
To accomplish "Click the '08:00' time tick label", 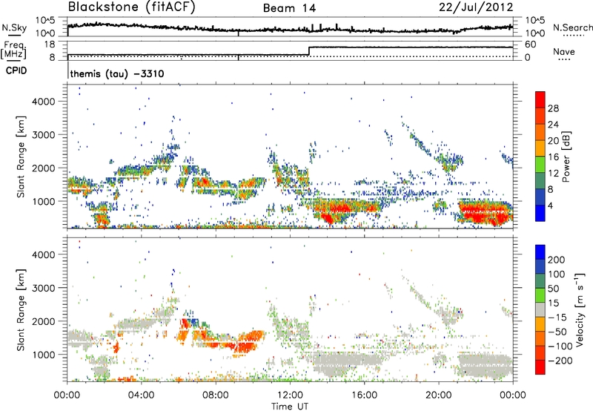I will click(216, 395).
